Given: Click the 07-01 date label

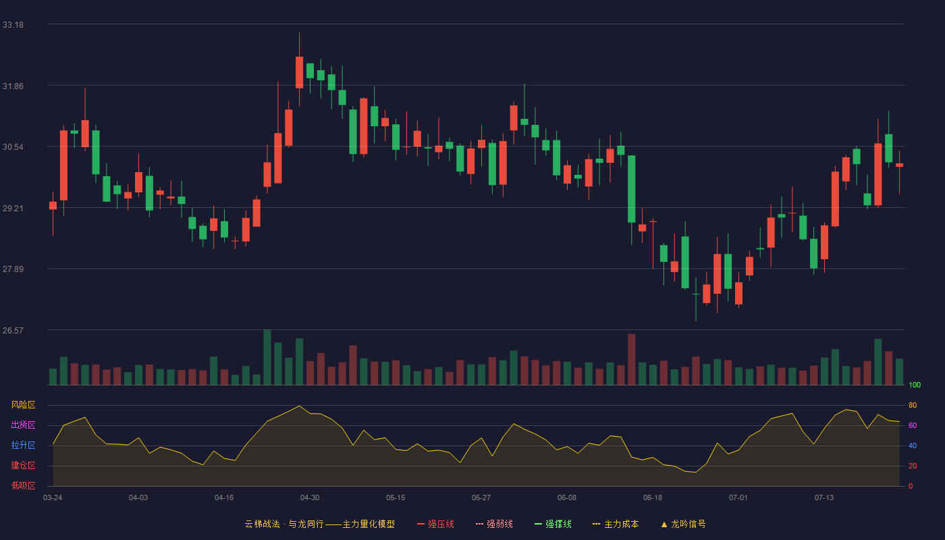Looking at the screenshot, I should coord(738,497).
